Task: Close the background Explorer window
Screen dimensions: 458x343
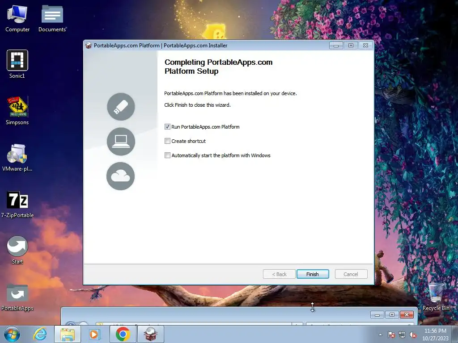Action: pyautogui.click(x=407, y=315)
